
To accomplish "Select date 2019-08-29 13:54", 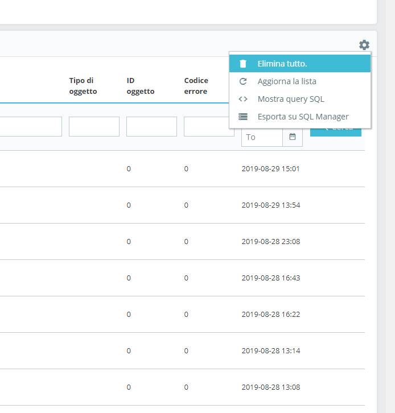I will click(x=271, y=205).
